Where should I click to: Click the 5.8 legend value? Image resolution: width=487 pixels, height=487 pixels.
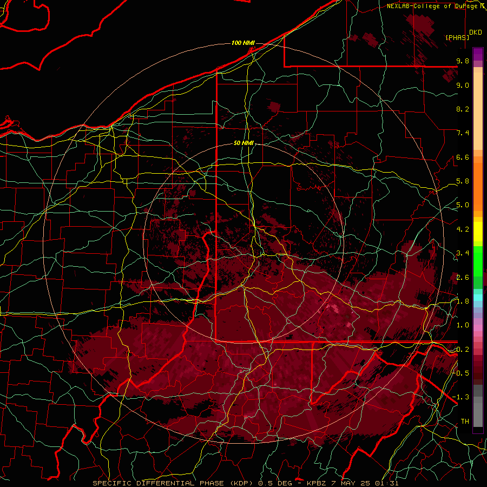click(463, 181)
